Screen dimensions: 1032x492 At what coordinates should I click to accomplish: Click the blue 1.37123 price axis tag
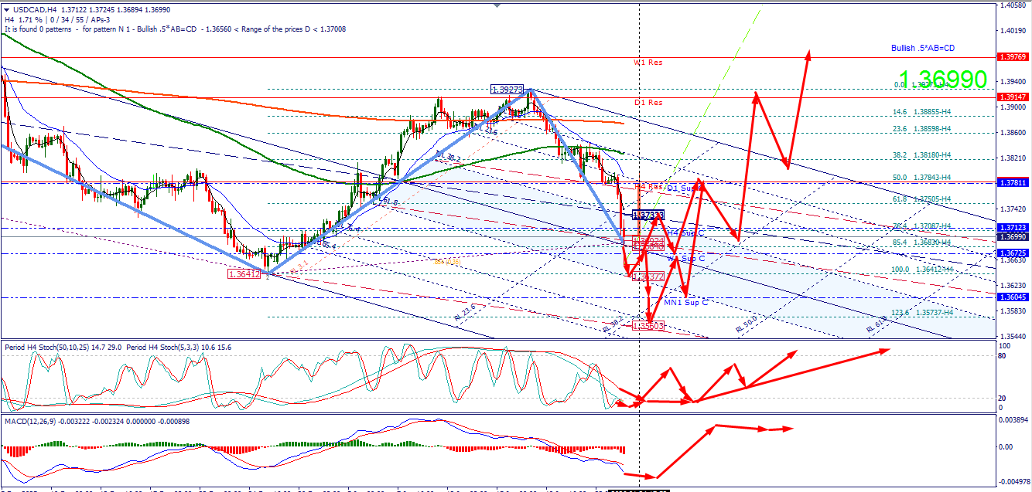coord(1013,228)
